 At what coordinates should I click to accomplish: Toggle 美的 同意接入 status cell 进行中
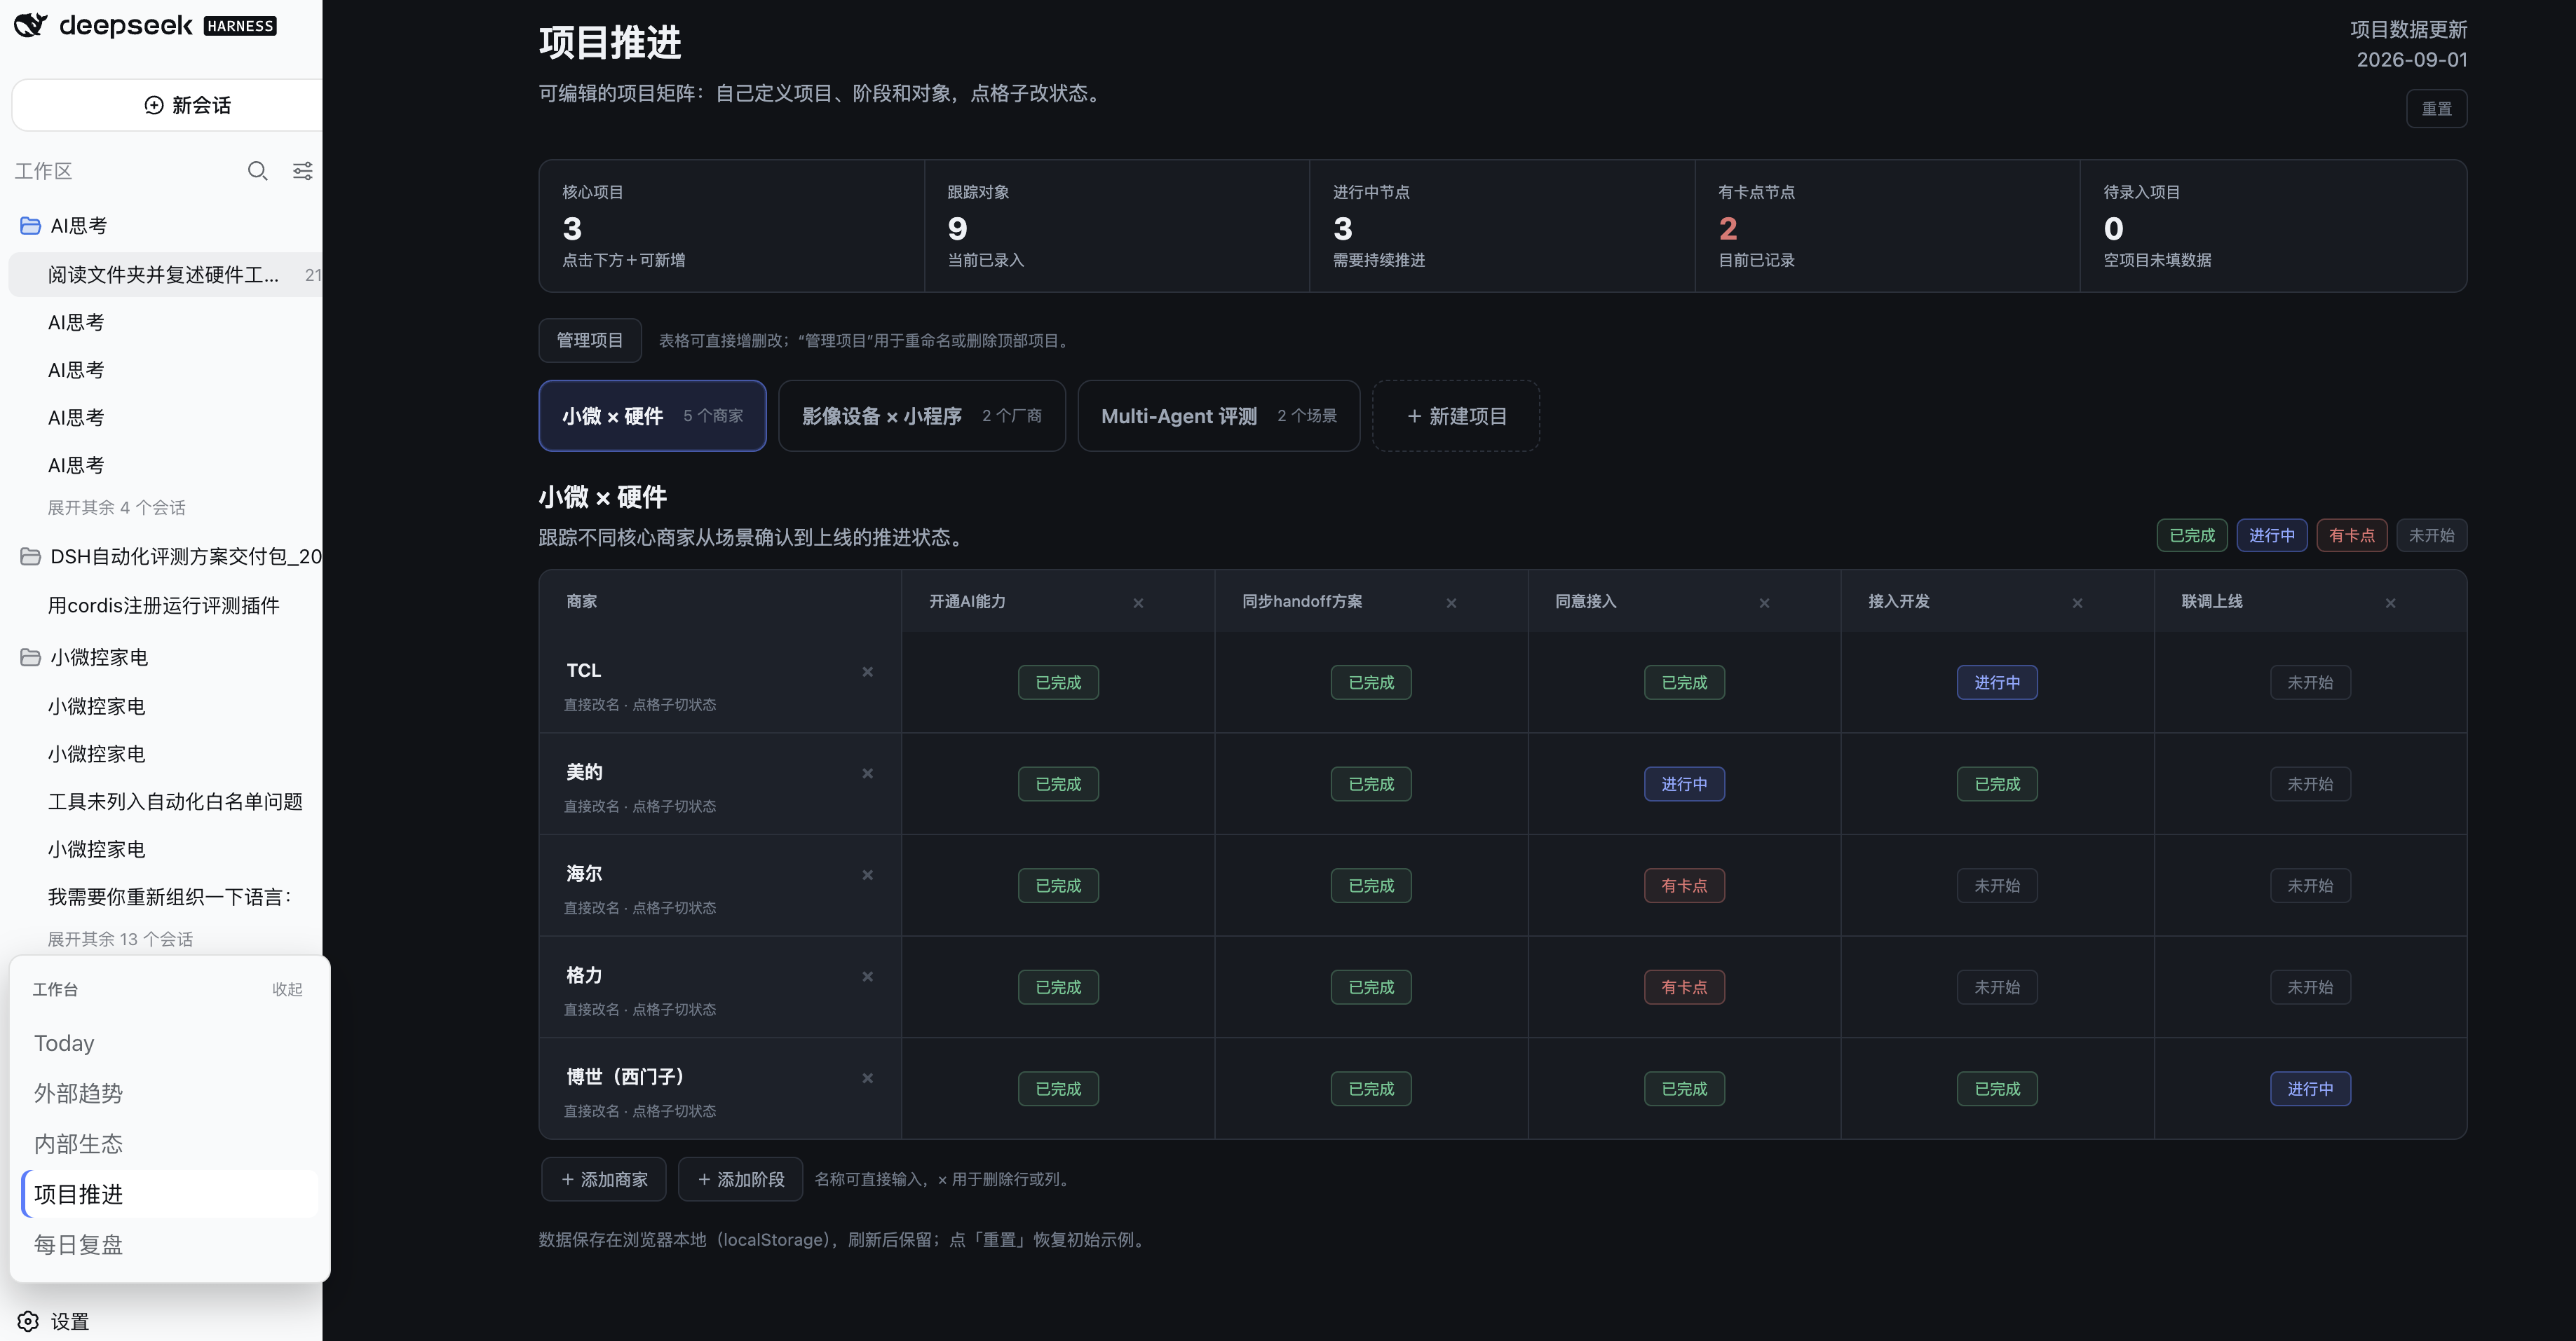click(1684, 785)
